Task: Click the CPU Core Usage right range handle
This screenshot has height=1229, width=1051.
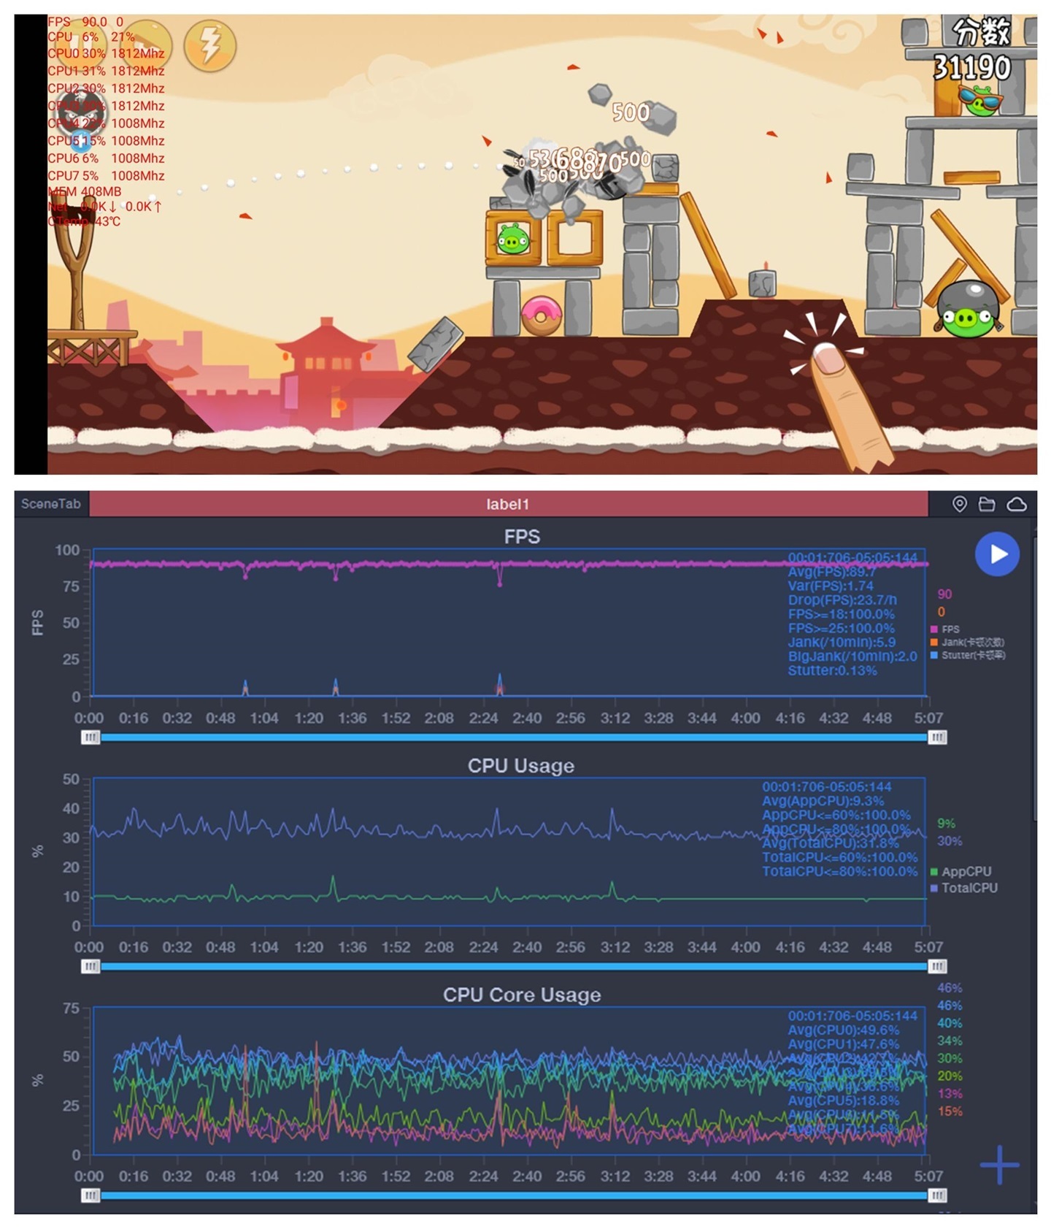Action: coord(937,1195)
